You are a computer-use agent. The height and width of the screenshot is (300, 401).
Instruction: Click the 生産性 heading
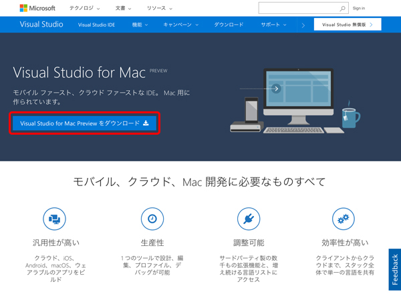(152, 243)
